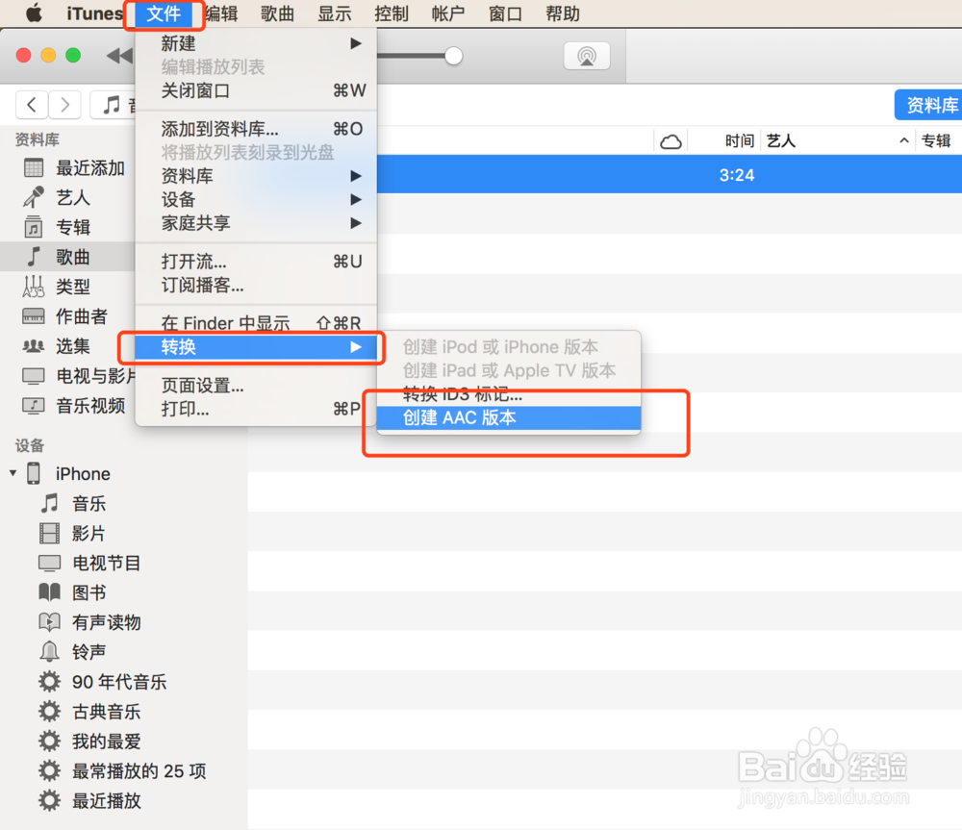Open the 帐户 menu
Image resolution: width=962 pixels, height=830 pixels.
click(x=448, y=13)
